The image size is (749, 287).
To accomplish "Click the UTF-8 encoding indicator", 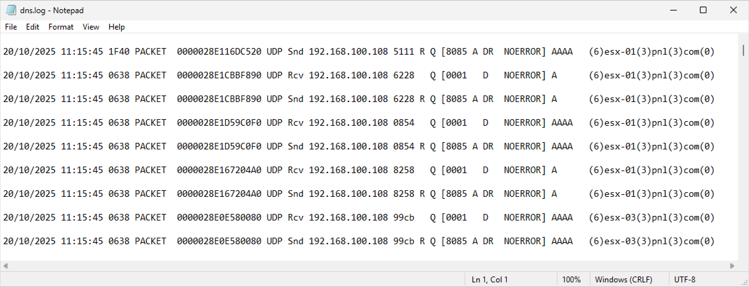I will click(x=684, y=280).
